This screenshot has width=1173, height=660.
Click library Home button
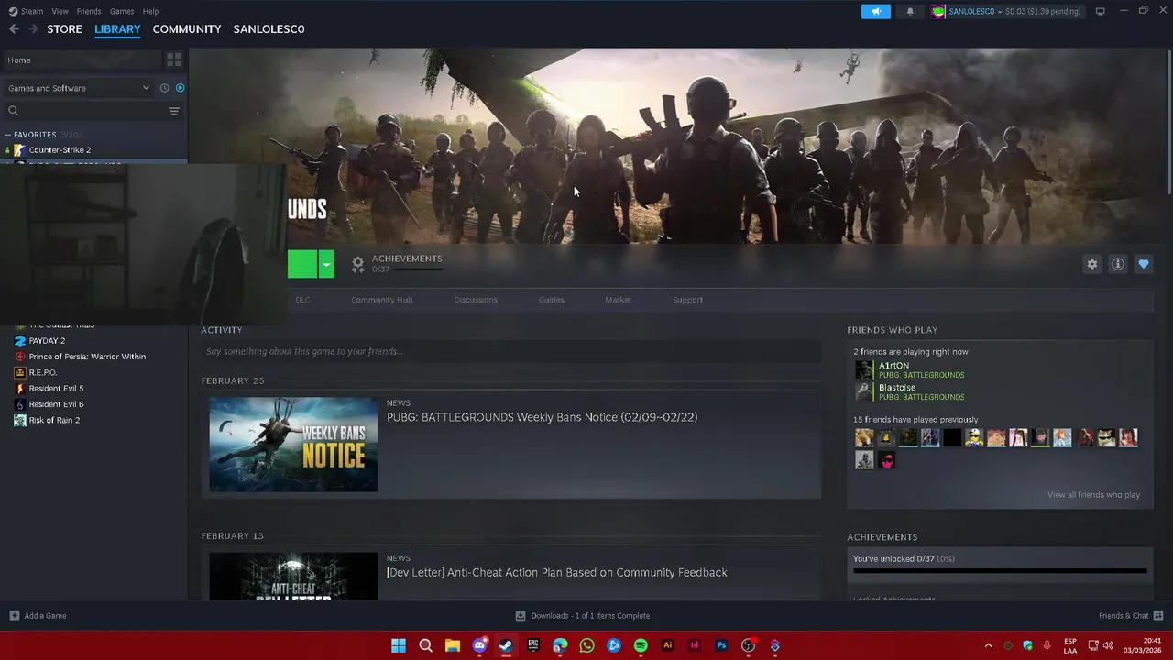tap(82, 60)
